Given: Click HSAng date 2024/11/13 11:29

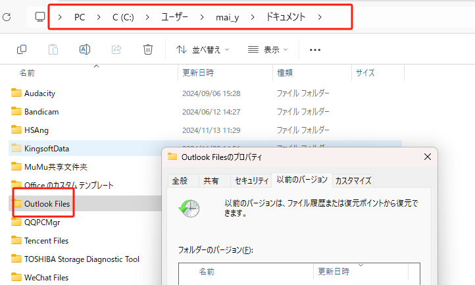Looking at the screenshot, I should [x=211, y=130].
